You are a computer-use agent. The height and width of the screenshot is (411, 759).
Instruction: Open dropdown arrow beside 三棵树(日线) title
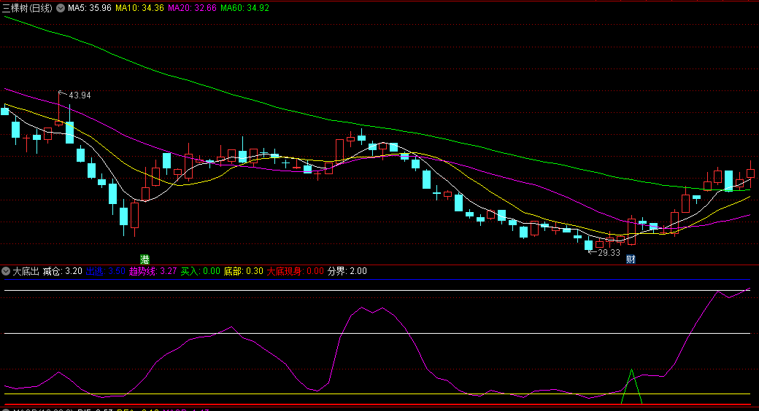(60, 8)
